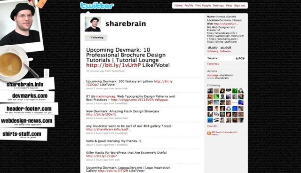This screenshot has width=301, height=173.
Task: Open the http://sharebrain... Web link in profile info
Action: [226, 24]
